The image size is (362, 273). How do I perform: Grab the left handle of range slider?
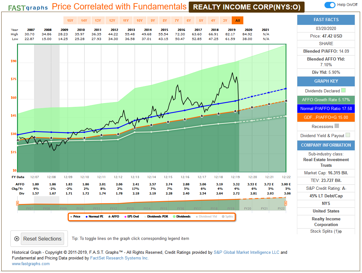pos(17,203)
